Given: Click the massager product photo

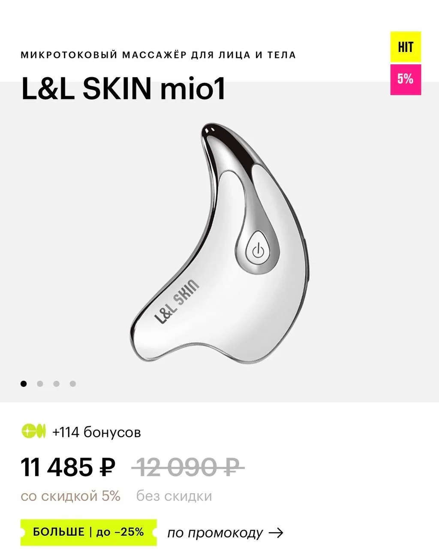Looking at the screenshot, I should click(x=219, y=243).
